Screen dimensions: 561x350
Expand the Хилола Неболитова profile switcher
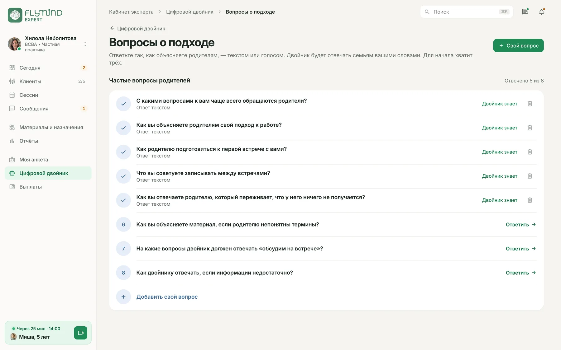(x=85, y=44)
